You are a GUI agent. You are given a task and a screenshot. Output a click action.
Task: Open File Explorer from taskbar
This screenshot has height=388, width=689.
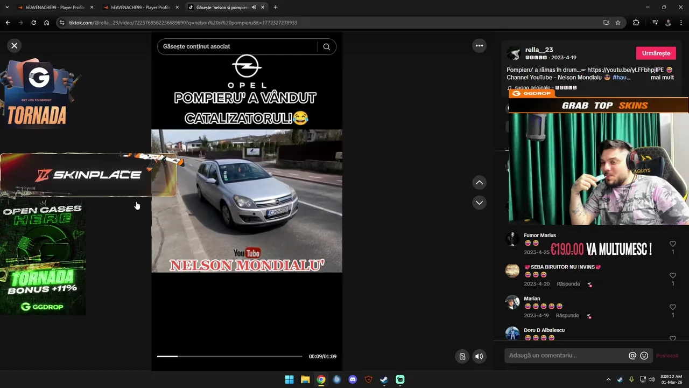[305, 379]
